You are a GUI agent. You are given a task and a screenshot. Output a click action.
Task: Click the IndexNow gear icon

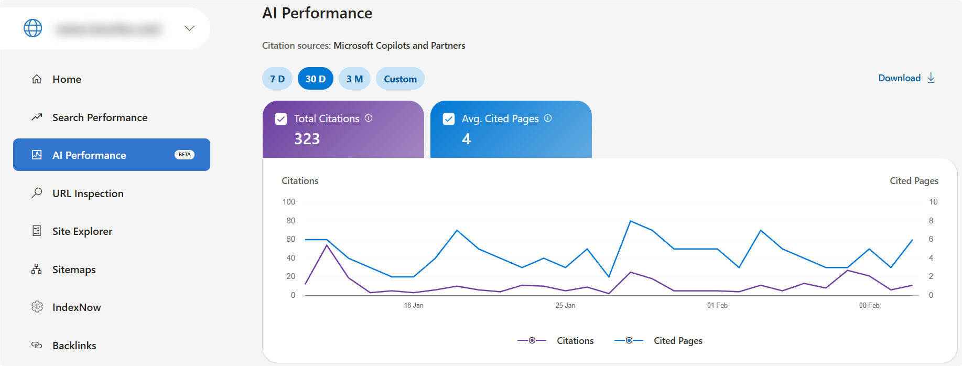[37, 307]
